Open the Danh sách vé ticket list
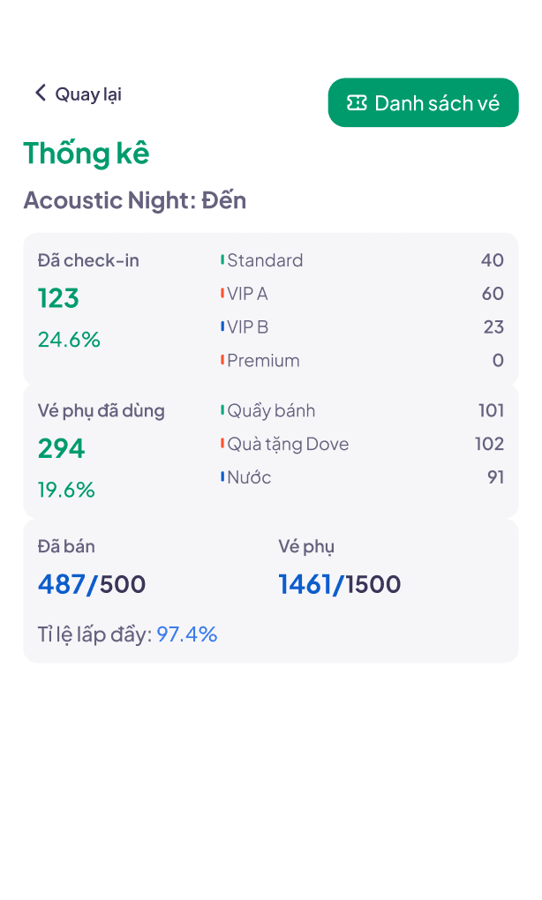This screenshot has height=900, width=542. coord(424,103)
